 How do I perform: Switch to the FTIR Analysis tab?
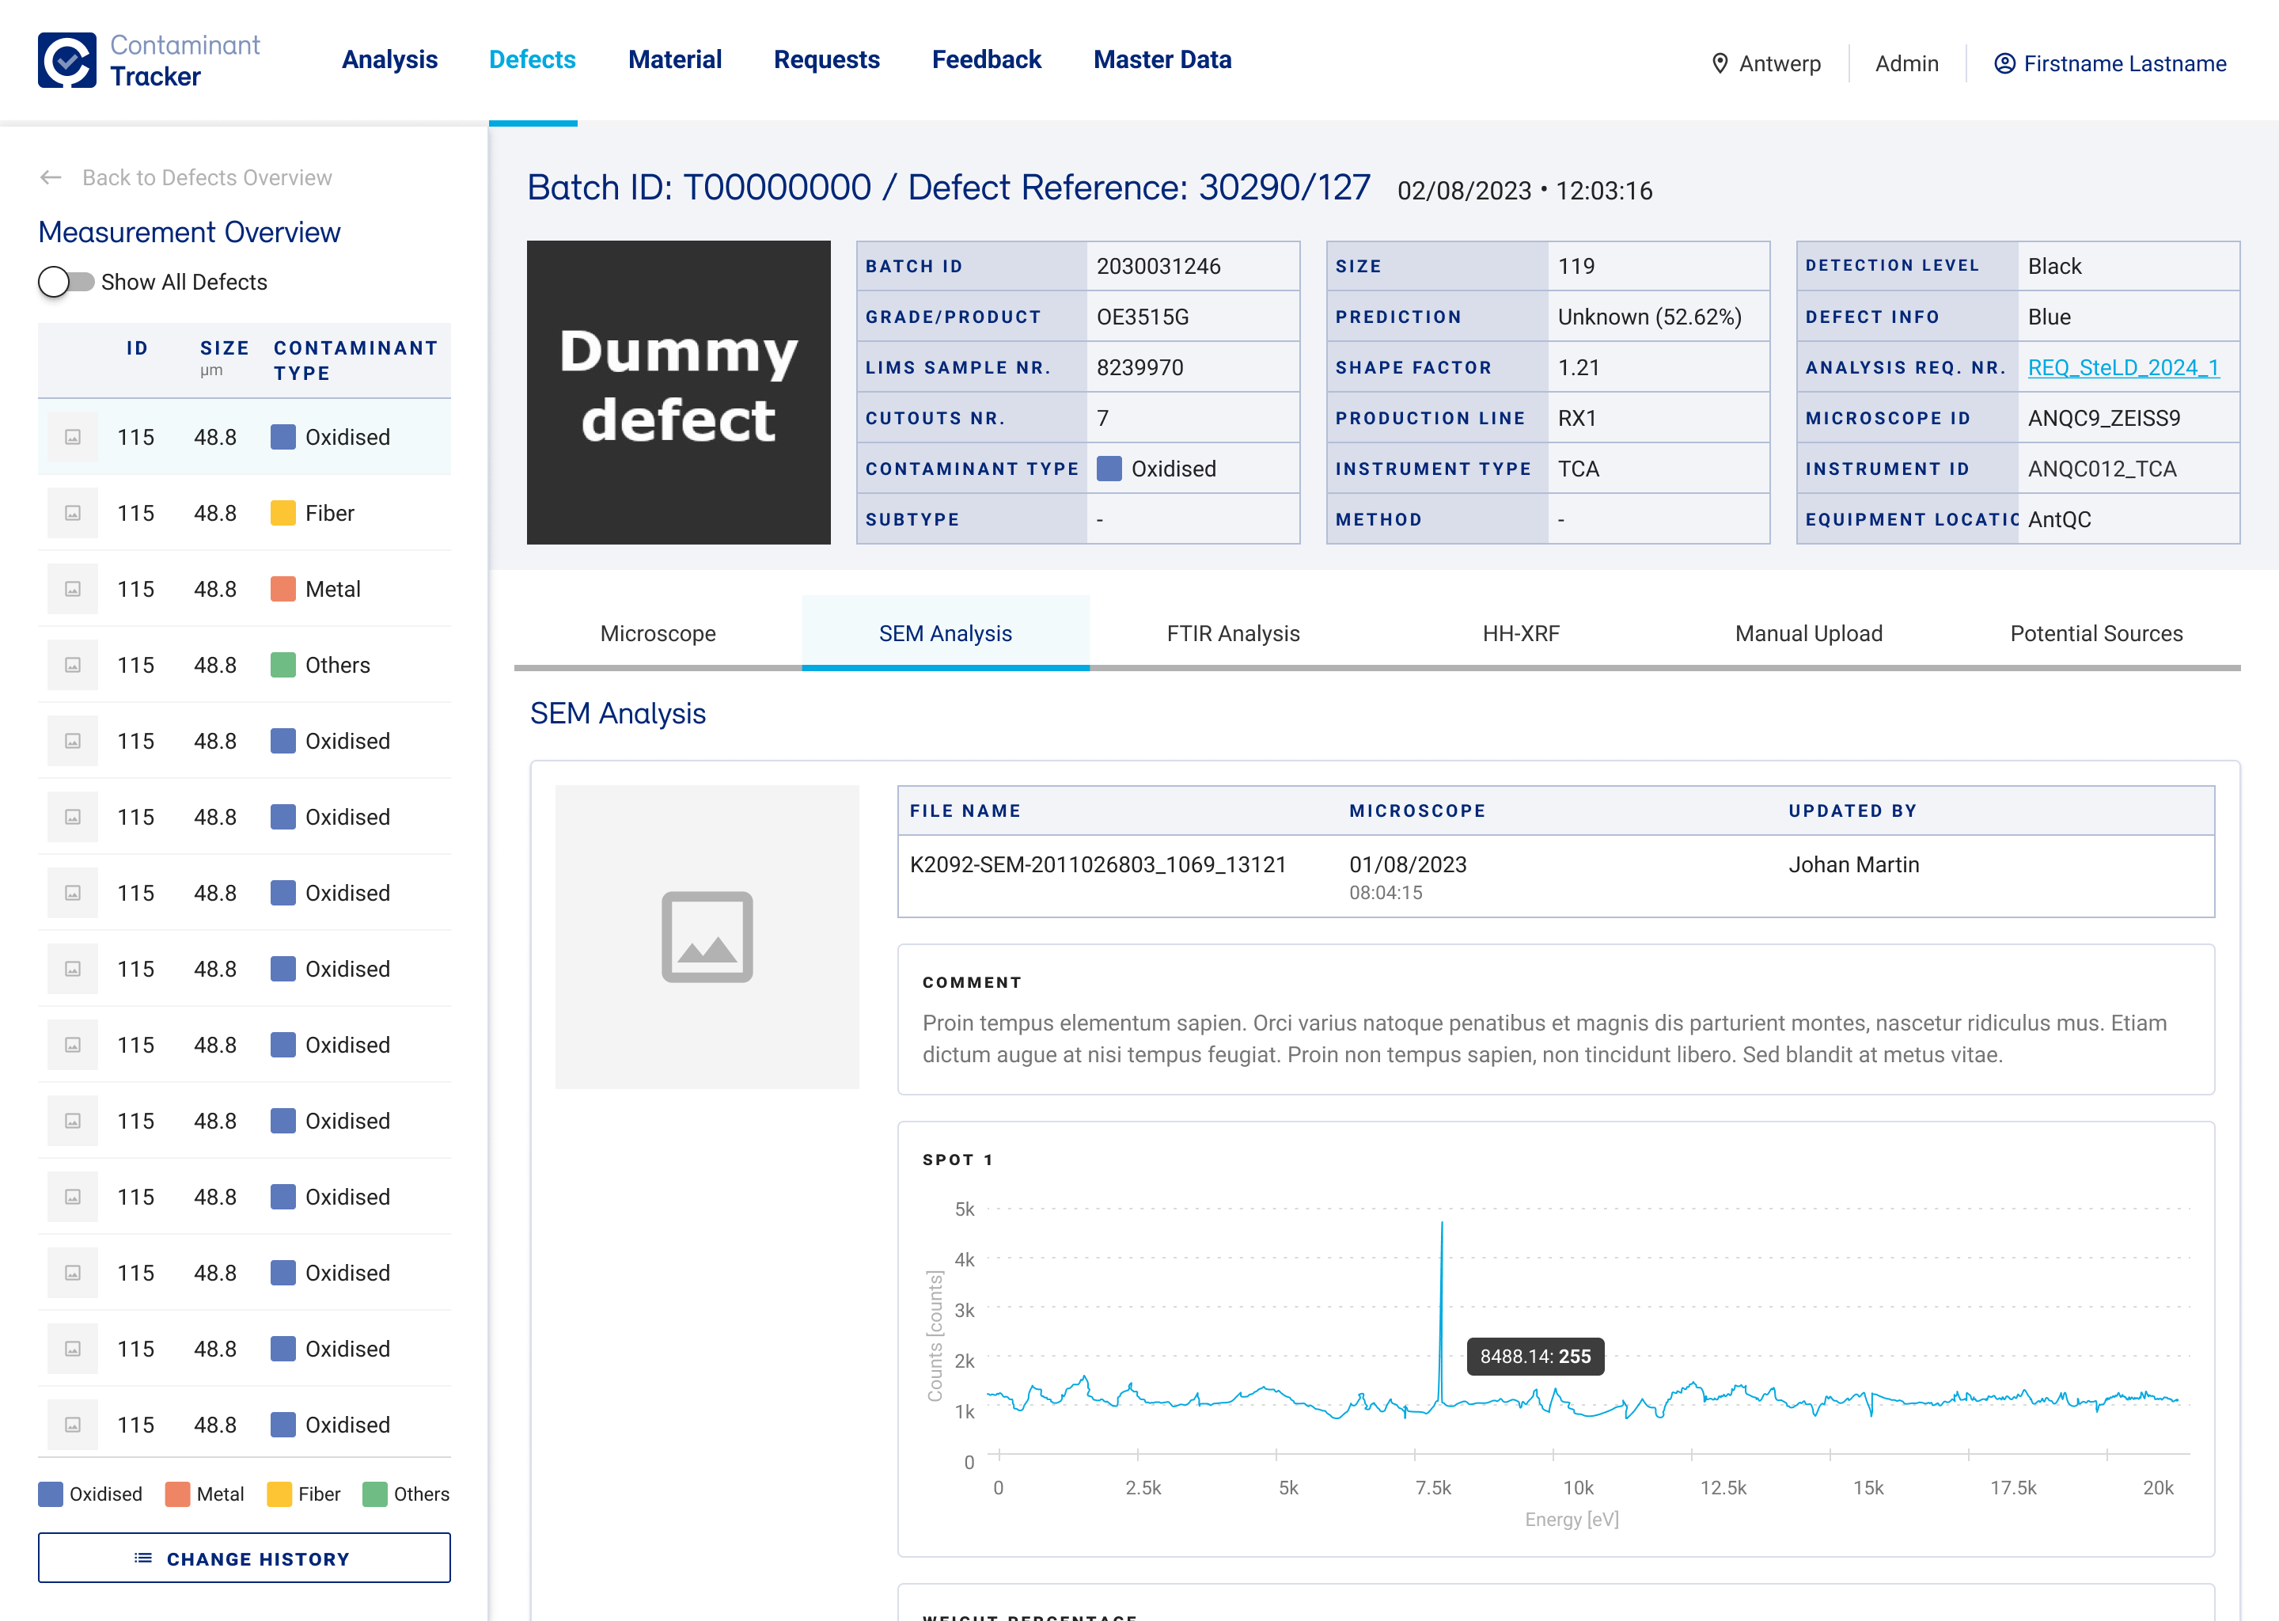tap(1232, 634)
